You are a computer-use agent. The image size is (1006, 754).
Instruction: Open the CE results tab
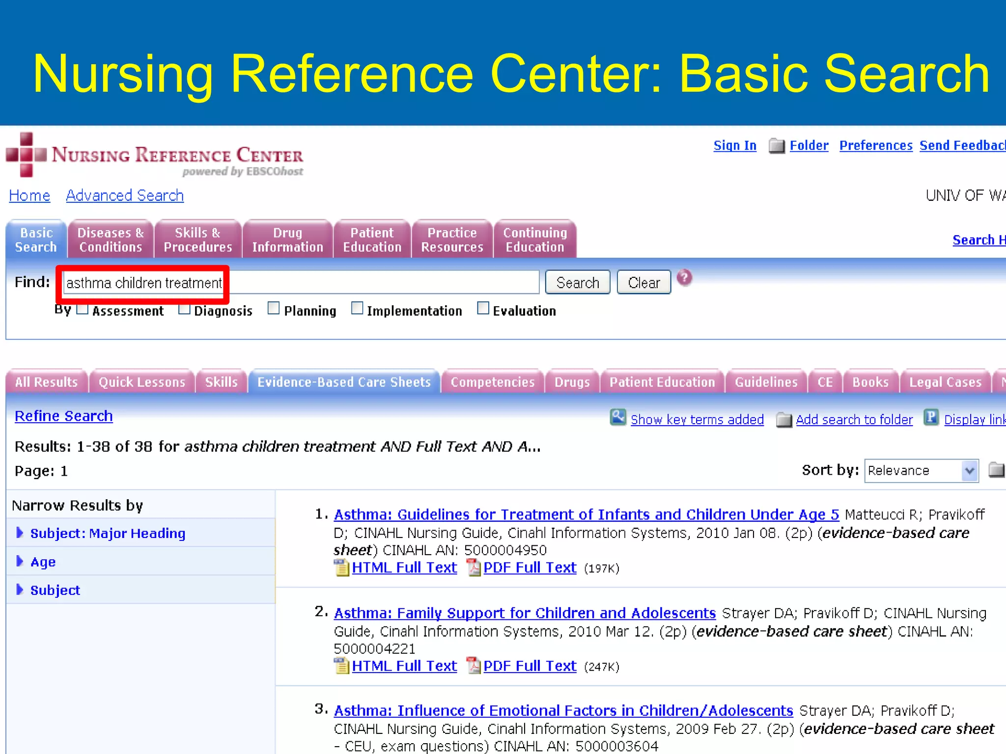[x=825, y=382]
